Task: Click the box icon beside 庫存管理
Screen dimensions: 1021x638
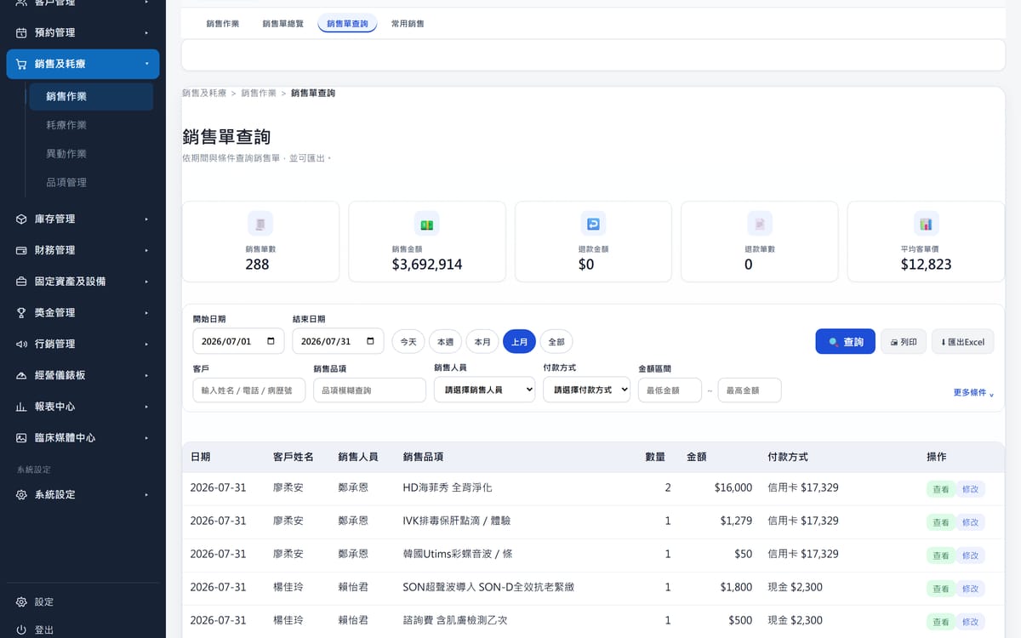Action: tap(21, 219)
